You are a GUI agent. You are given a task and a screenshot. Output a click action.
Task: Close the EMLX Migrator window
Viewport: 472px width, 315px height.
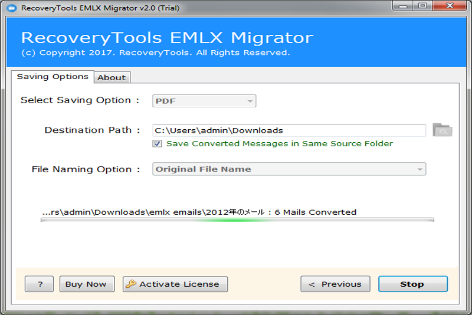click(450, 6)
